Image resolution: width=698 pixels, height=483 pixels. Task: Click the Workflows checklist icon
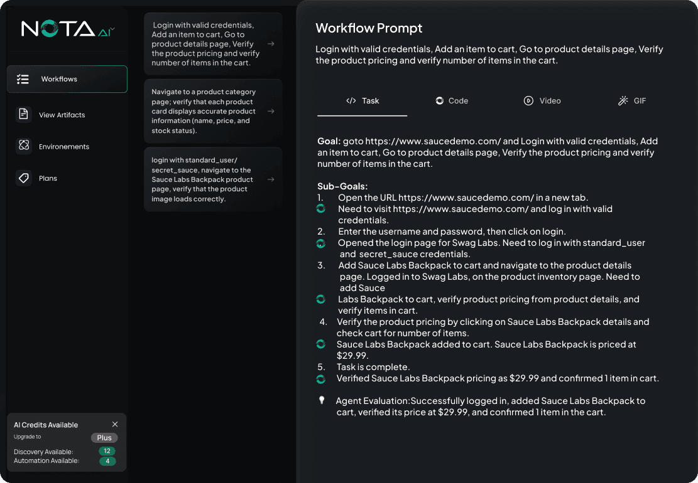tap(23, 79)
